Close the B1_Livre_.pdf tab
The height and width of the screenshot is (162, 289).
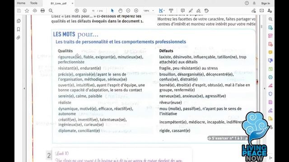72,3
